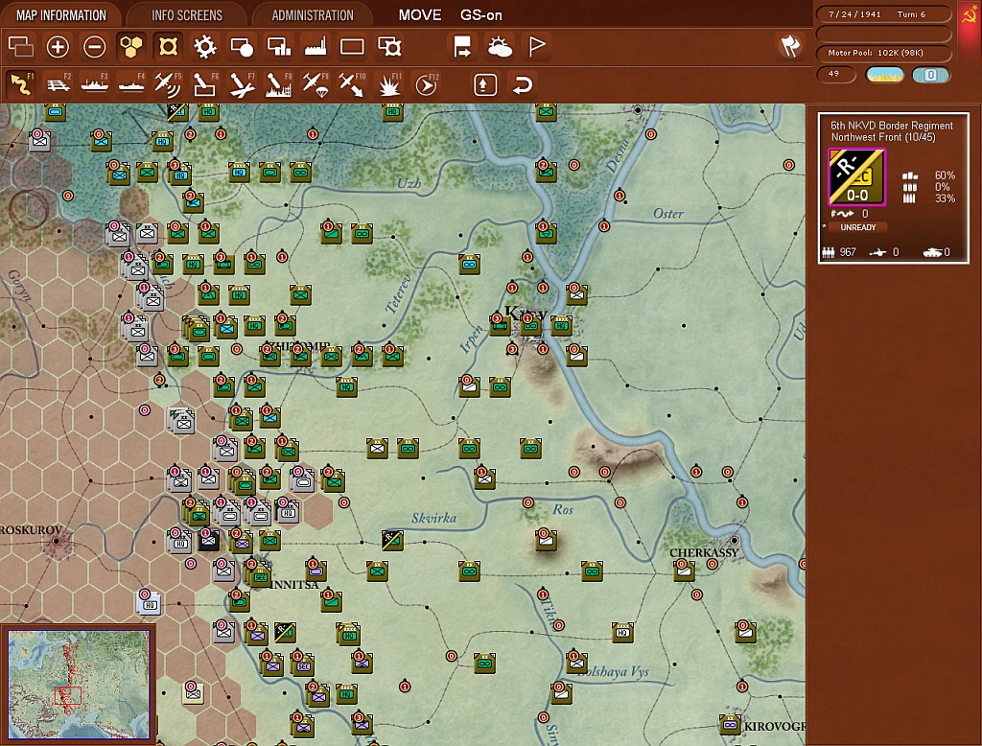Click the empty rectangle toolbar icon
982x746 pixels.
pyautogui.click(x=352, y=46)
